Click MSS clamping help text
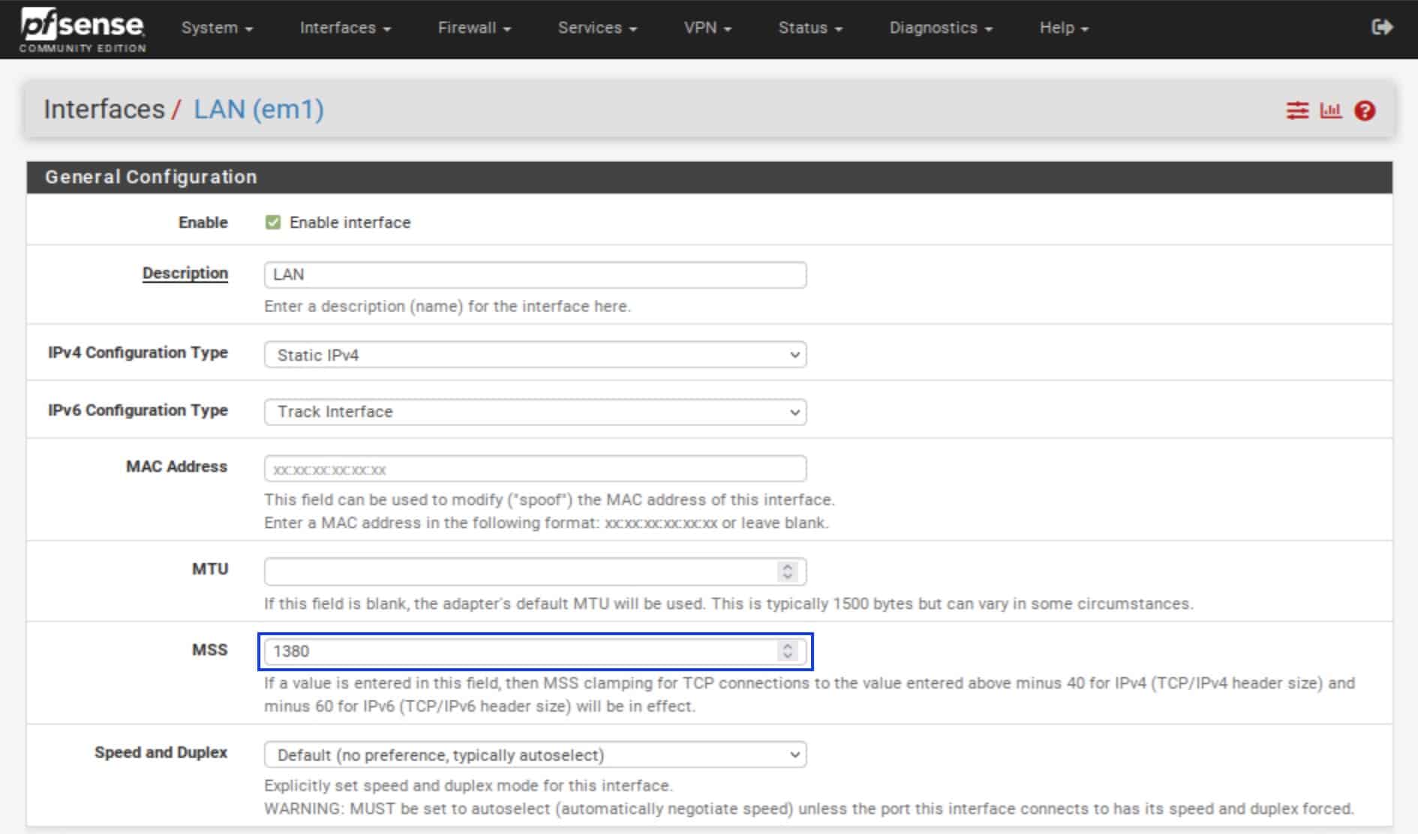The height and width of the screenshot is (834, 1418). (x=810, y=694)
